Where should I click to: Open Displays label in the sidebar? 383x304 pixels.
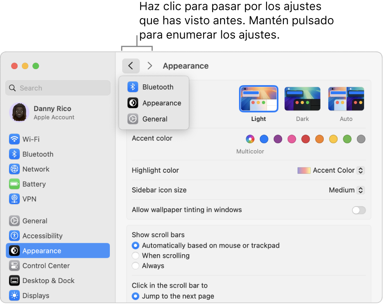click(x=36, y=295)
